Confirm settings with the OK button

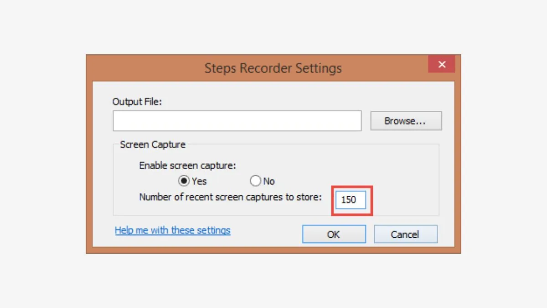[x=334, y=234]
